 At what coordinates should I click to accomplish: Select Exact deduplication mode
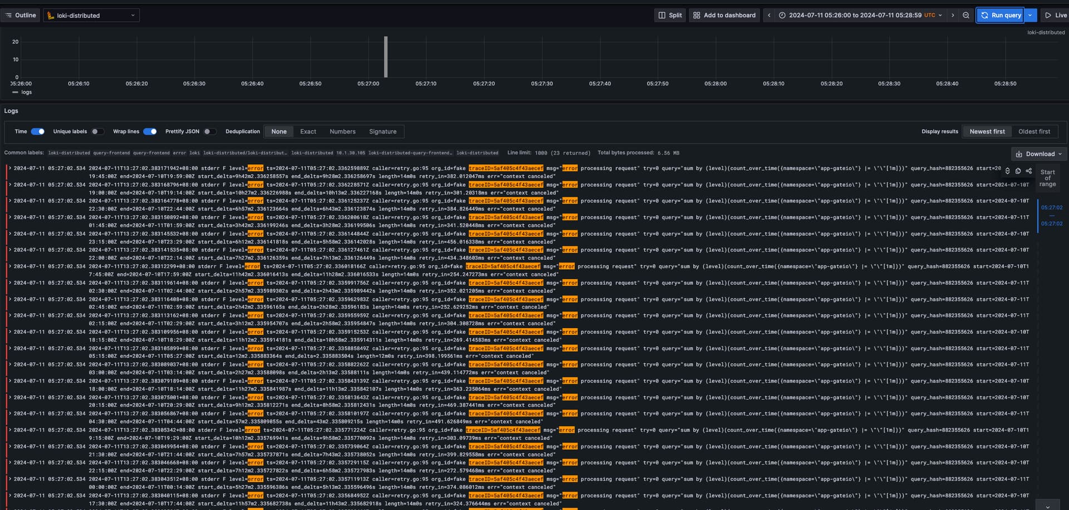click(x=308, y=131)
